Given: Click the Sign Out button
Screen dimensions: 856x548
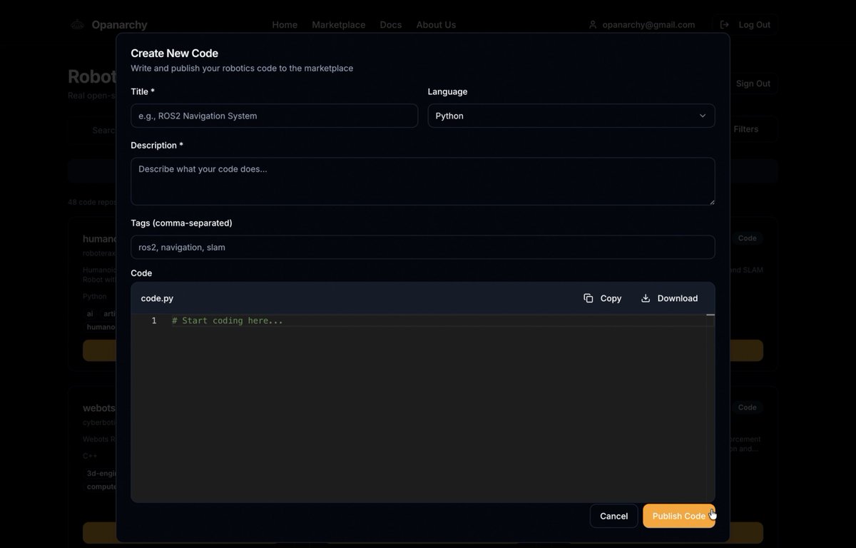Looking at the screenshot, I should point(753,83).
